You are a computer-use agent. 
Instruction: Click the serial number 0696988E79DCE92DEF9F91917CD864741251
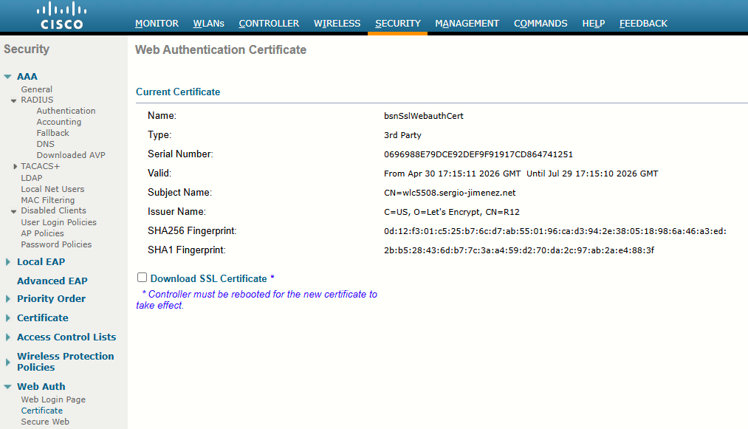click(x=478, y=154)
